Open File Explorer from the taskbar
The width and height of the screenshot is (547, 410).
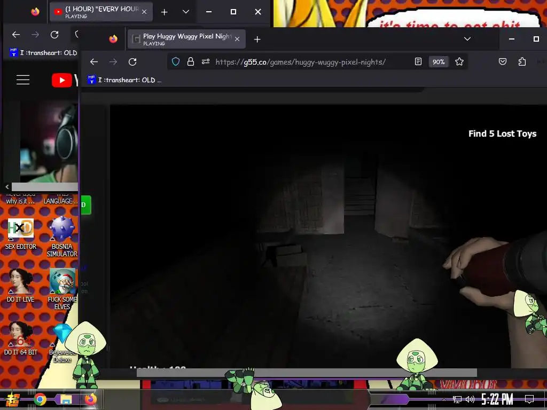pos(65,399)
